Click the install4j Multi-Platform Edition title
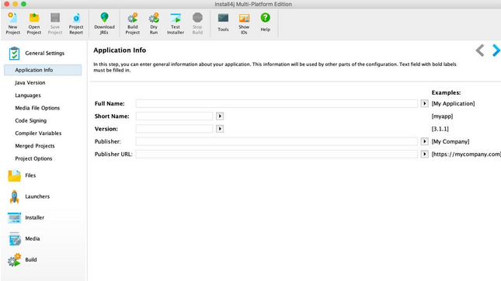The height and width of the screenshot is (281, 501). click(x=253, y=4)
